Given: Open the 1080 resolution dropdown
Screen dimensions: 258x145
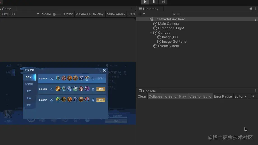Looking at the screenshot, I should [x=20, y=14].
